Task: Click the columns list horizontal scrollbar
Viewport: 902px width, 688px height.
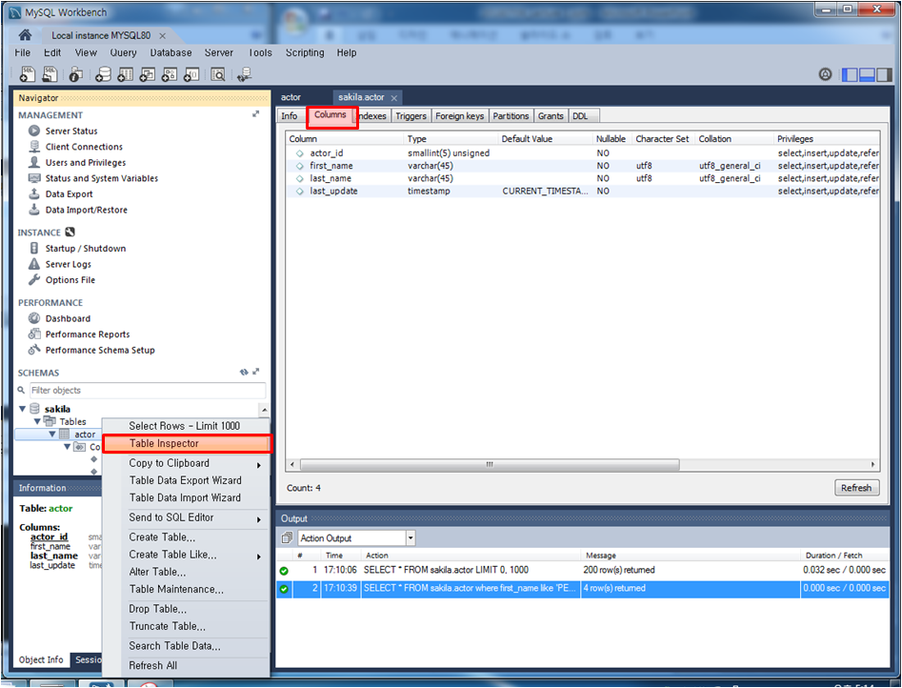Action: (x=490, y=464)
